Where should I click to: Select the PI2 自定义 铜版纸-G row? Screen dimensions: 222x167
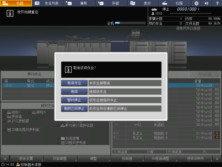coord(166,137)
